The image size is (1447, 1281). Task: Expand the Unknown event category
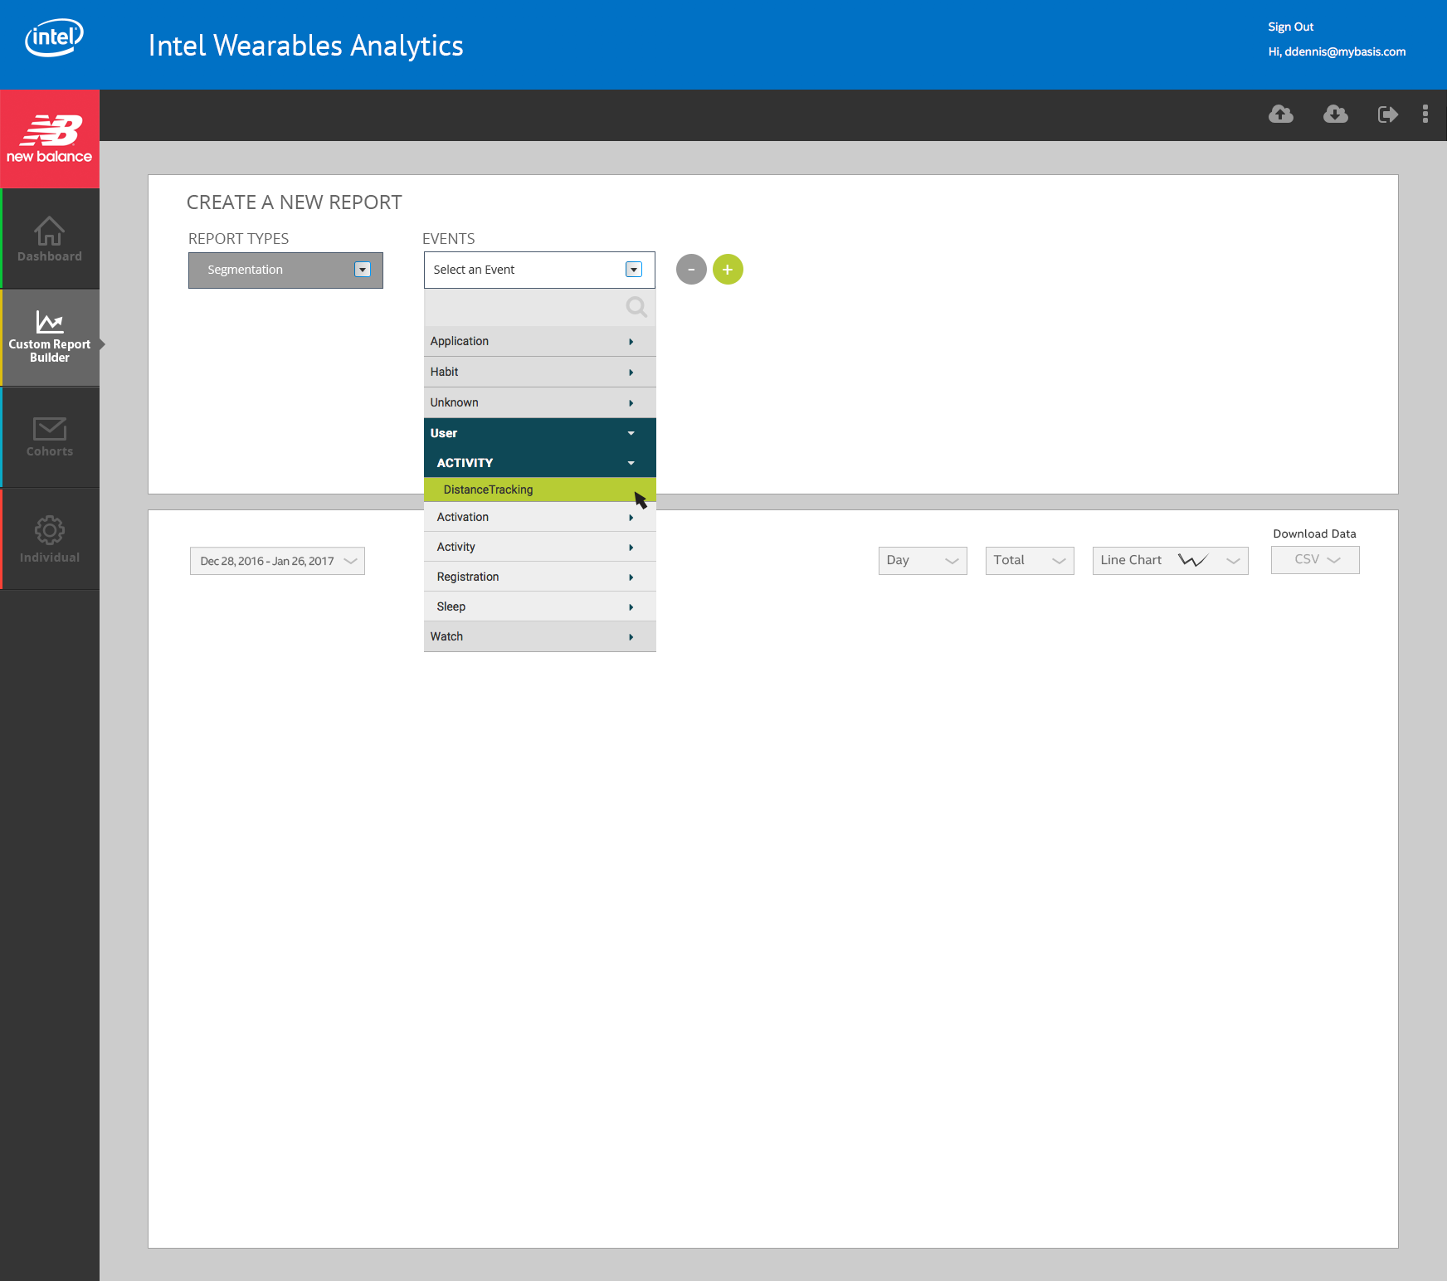539,403
